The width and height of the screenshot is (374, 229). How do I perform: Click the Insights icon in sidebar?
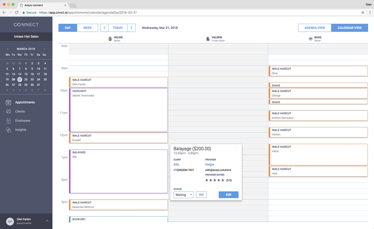(8, 130)
